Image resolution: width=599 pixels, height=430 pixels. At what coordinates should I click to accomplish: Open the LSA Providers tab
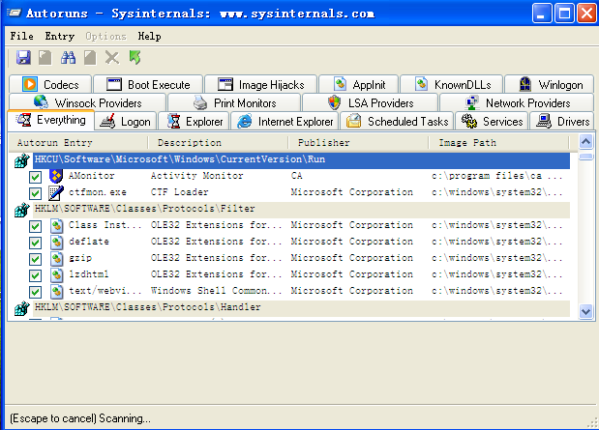point(371,102)
